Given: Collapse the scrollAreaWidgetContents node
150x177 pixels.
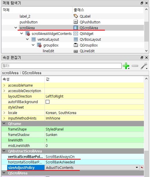Looking at the screenshot, I should (22, 33).
